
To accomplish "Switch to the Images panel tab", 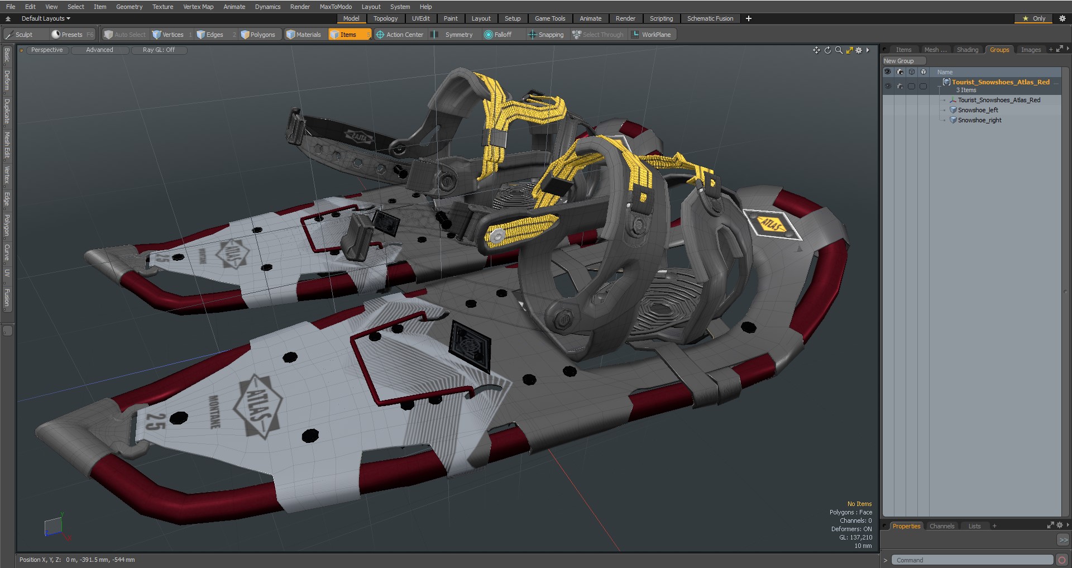I will coord(1031,50).
